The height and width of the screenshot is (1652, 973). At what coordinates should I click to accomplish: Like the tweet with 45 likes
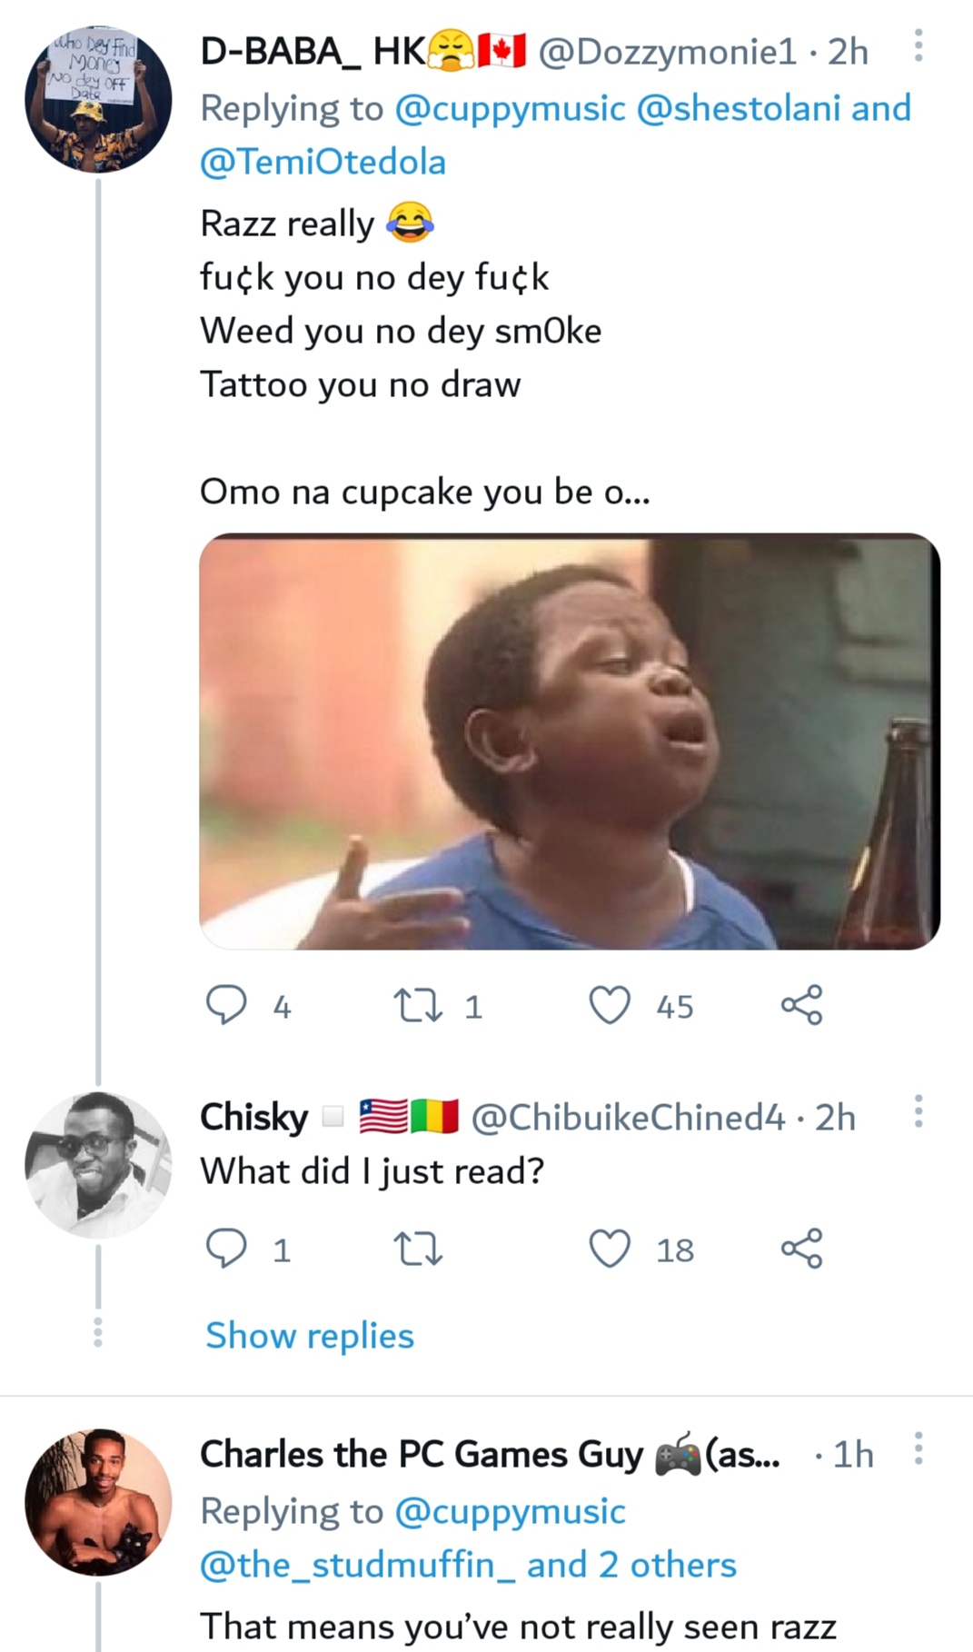610,1006
